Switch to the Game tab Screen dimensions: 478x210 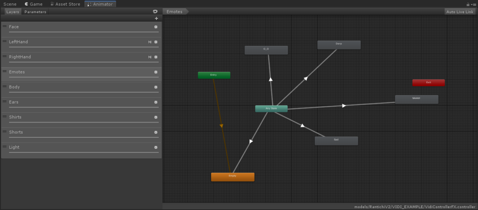click(x=34, y=4)
